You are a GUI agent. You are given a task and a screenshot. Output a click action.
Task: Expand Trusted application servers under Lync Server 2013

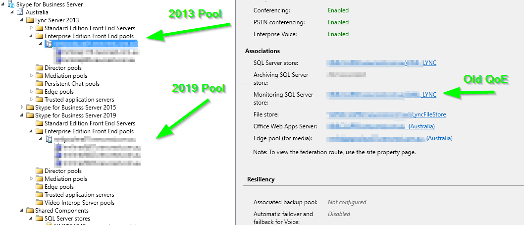click(x=31, y=100)
